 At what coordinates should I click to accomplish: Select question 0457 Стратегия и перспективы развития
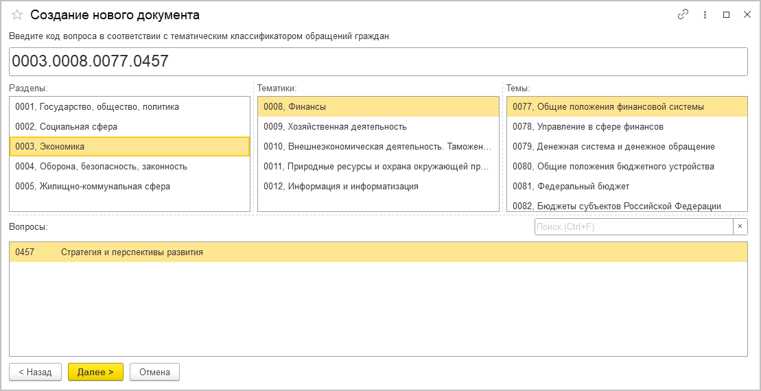pos(132,252)
